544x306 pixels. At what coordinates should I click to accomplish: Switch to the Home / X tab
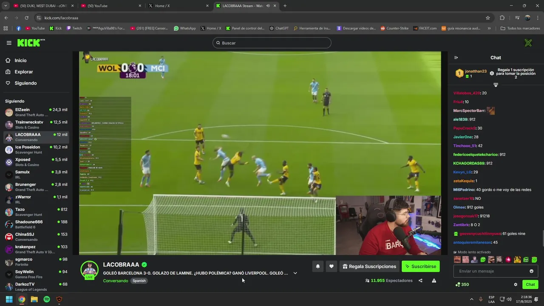click(178, 6)
